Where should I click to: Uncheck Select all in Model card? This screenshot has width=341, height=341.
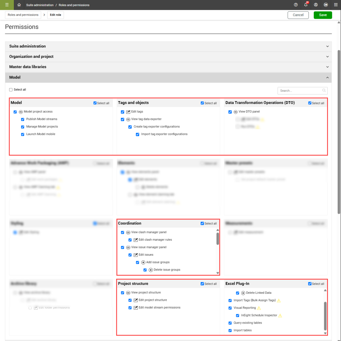click(95, 103)
